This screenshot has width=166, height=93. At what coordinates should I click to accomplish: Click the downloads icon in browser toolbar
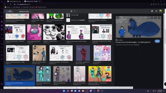(x=162, y=4)
